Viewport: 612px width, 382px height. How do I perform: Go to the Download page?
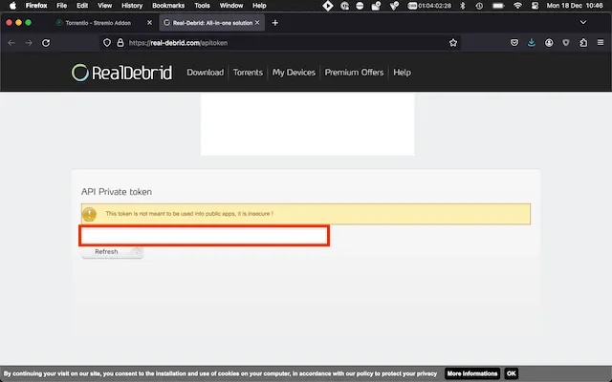pos(206,73)
